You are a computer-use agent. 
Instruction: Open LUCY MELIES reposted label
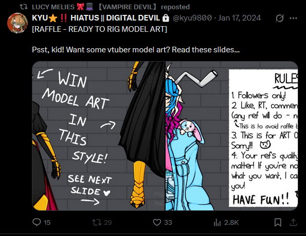click(111, 7)
